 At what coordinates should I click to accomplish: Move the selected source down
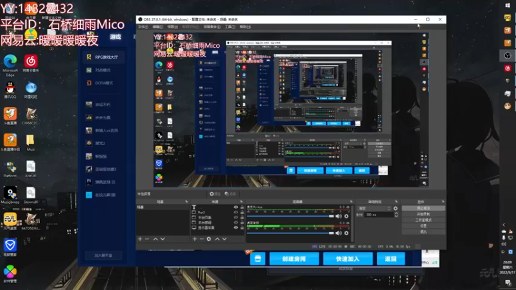224,239
